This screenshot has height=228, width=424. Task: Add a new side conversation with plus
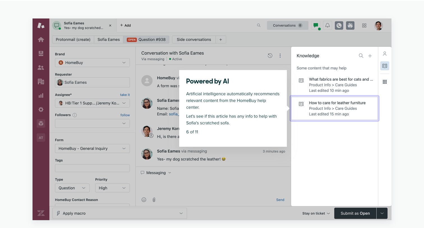pos(221,39)
